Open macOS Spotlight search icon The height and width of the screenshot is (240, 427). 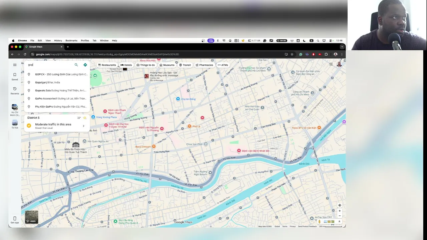pyautogui.click(x=318, y=41)
